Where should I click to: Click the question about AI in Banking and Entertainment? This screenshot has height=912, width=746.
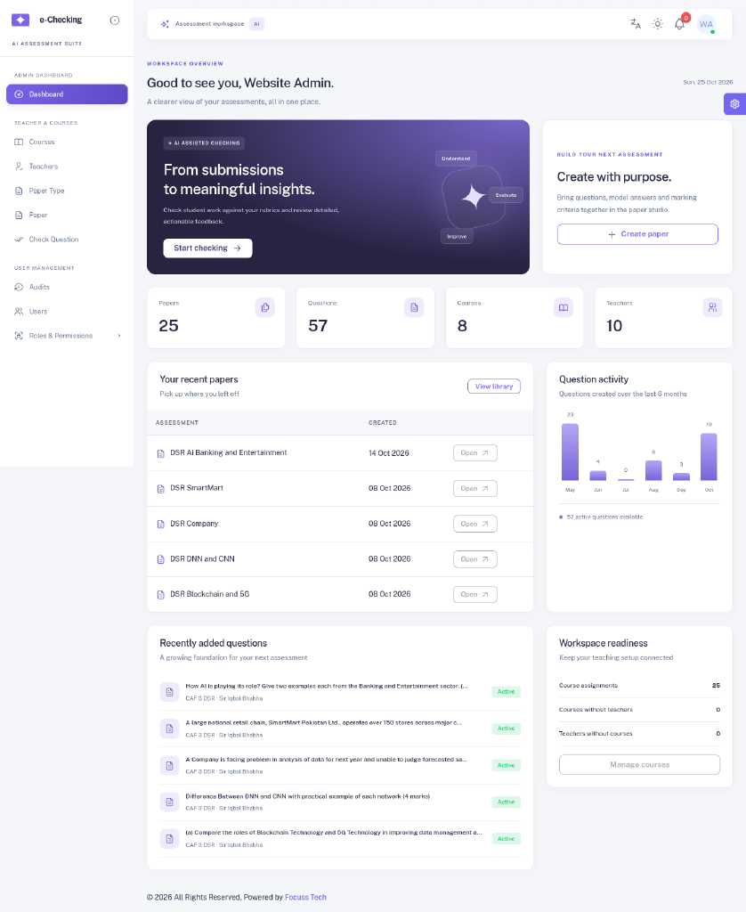[326, 687]
